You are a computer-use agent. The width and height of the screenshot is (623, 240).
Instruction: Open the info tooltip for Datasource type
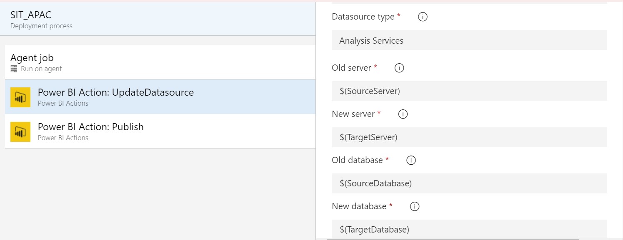(x=422, y=17)
